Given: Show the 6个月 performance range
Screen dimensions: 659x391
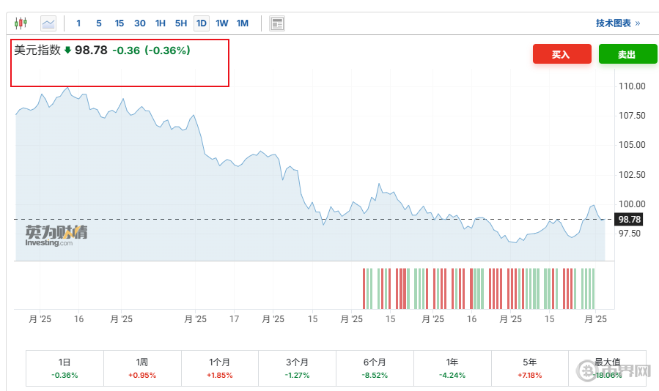Looking at the screenshot, I should click(375, 368).
